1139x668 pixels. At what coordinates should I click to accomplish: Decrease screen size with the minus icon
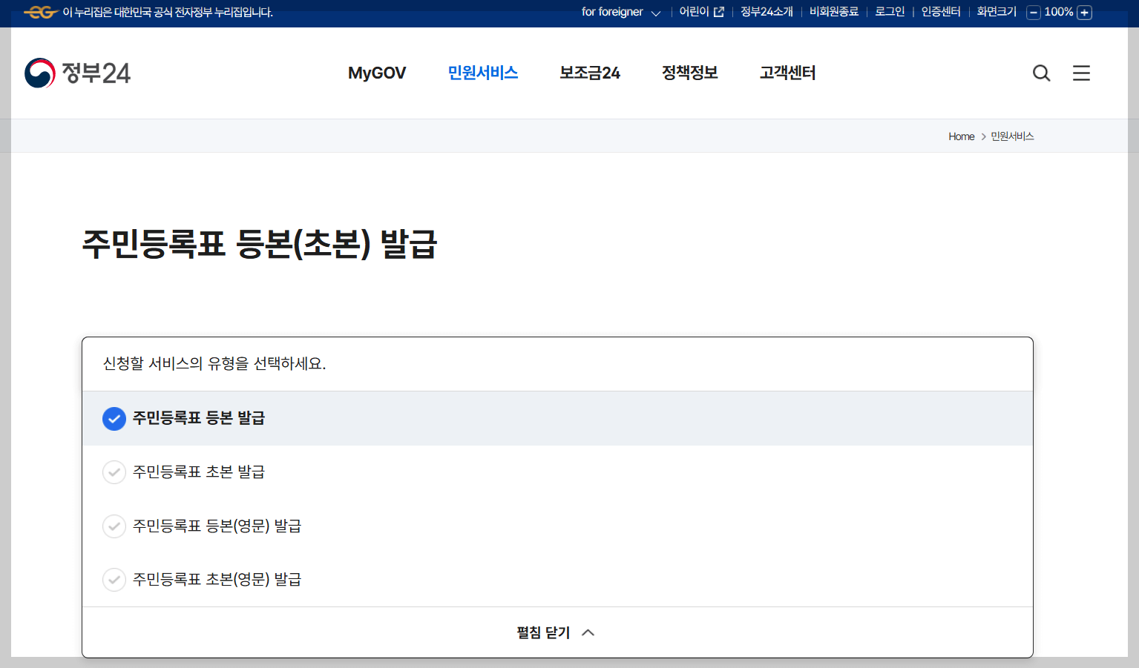point(1033,12)
